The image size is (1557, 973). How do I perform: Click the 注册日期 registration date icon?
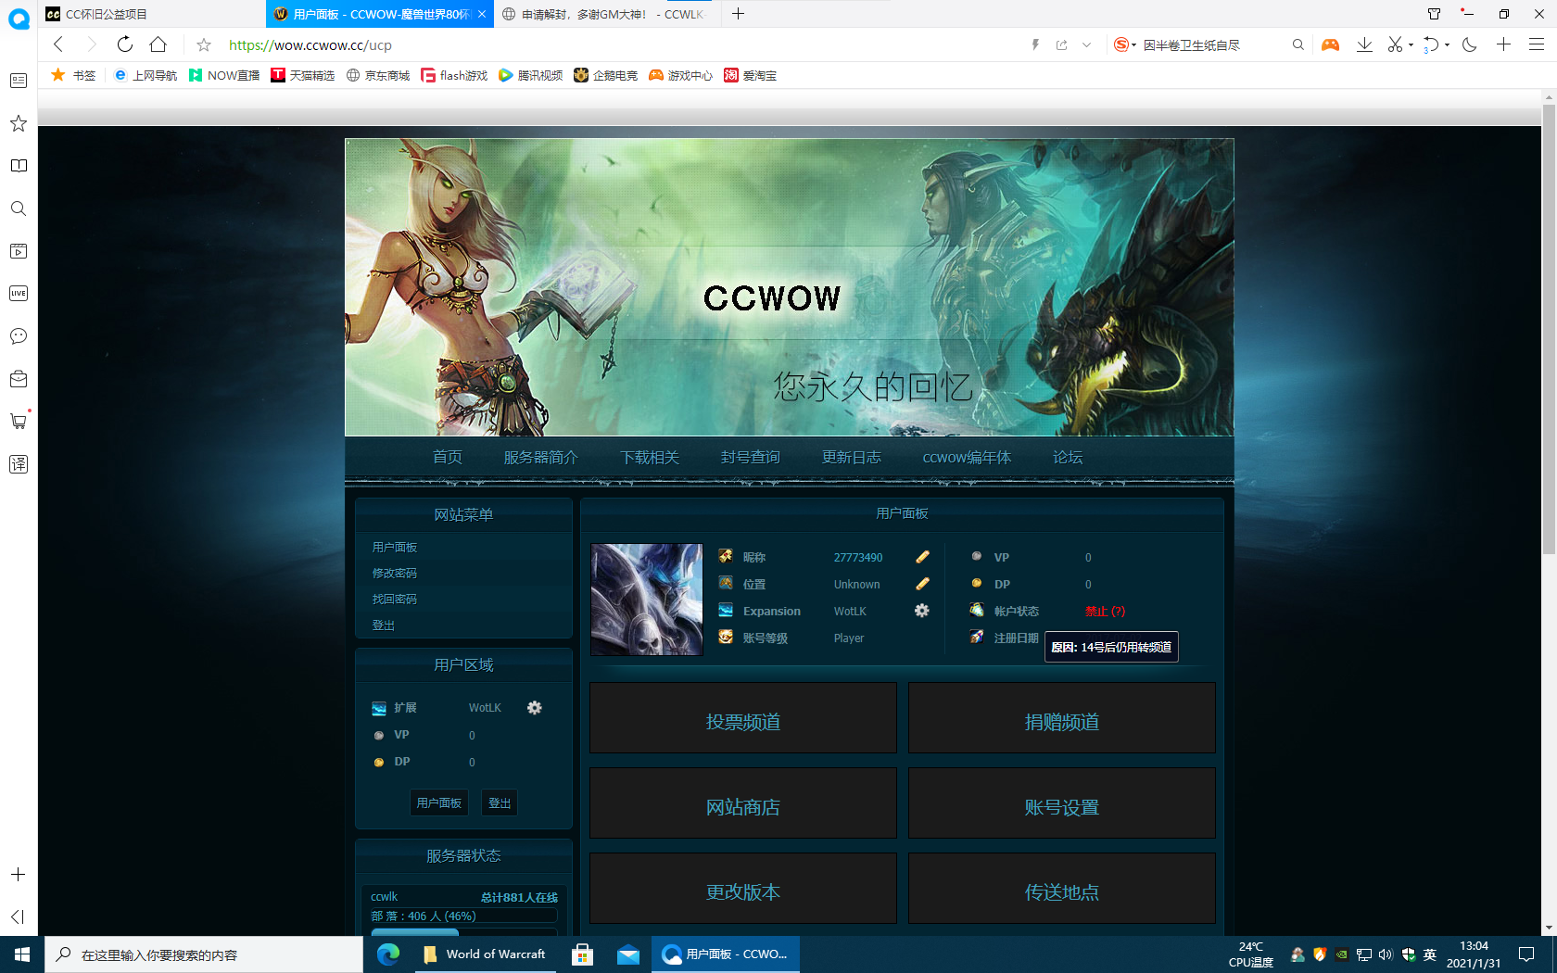point(976,637)
